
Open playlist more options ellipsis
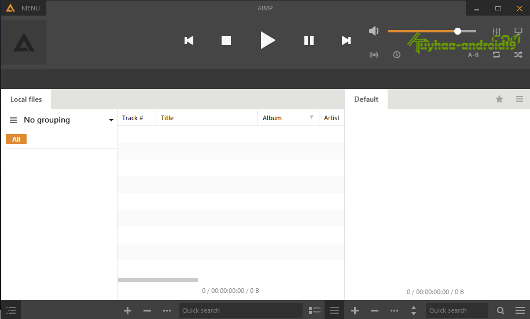pos(394,310)
